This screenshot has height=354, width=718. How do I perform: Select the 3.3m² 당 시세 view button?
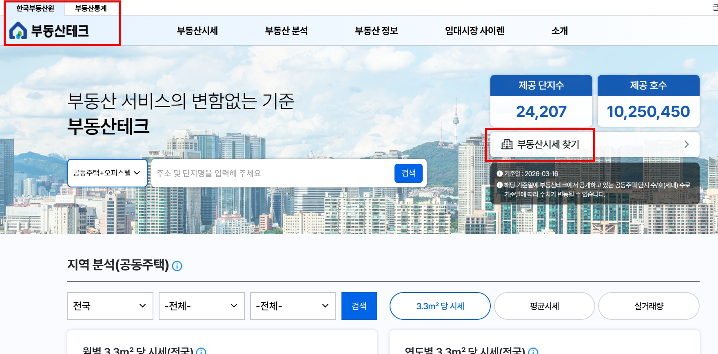pos(440,306)
